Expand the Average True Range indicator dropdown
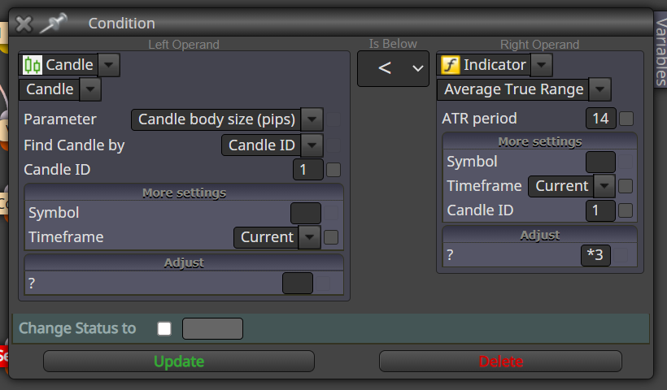The image size is (667, 390). tap(599, 89)
